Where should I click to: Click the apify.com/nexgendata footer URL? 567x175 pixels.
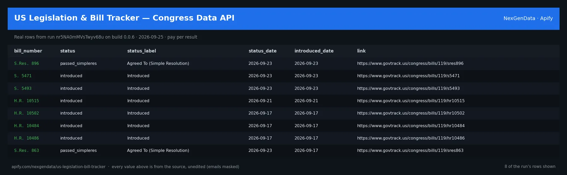point(59,167)
